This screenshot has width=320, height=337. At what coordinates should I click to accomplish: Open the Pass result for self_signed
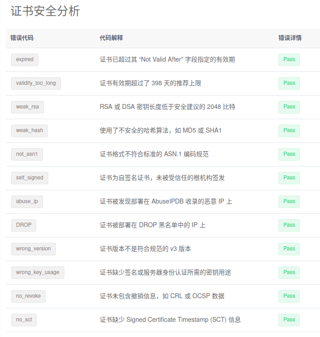pyautogui.click(x=289, y=178)
